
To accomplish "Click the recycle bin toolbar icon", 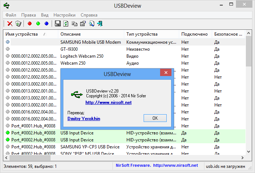I will point(18,24).
